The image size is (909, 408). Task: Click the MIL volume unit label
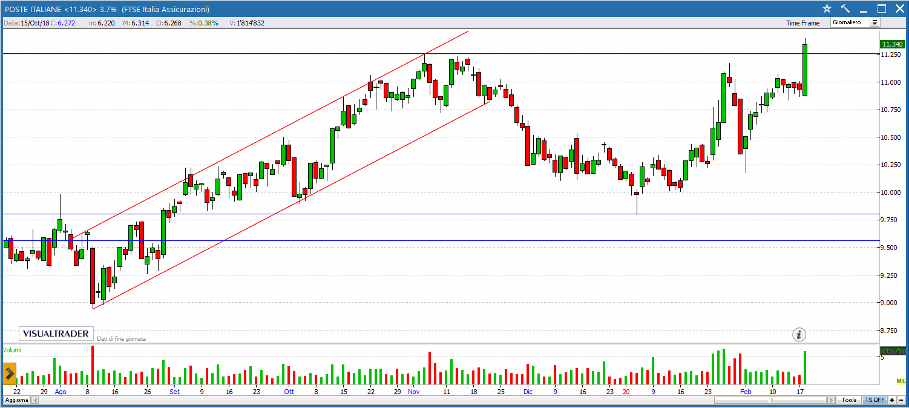[901, 380]
